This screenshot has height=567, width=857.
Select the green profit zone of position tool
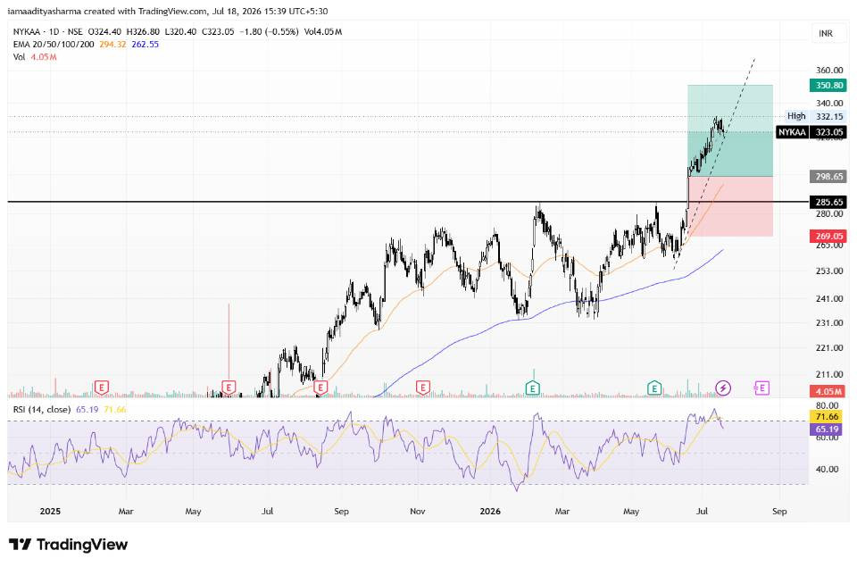(x=730, y=130)
